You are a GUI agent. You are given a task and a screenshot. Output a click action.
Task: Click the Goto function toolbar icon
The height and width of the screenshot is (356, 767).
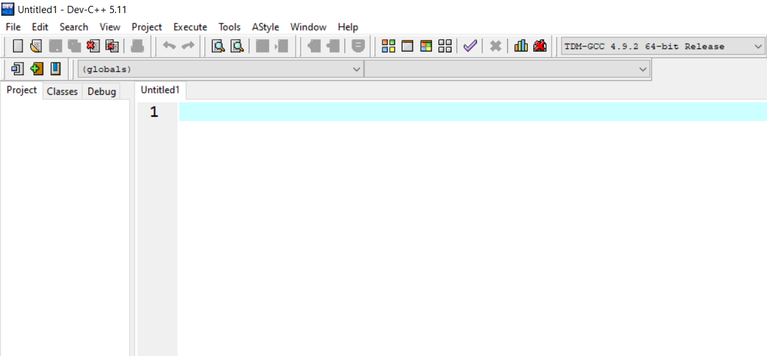point(262,46)
